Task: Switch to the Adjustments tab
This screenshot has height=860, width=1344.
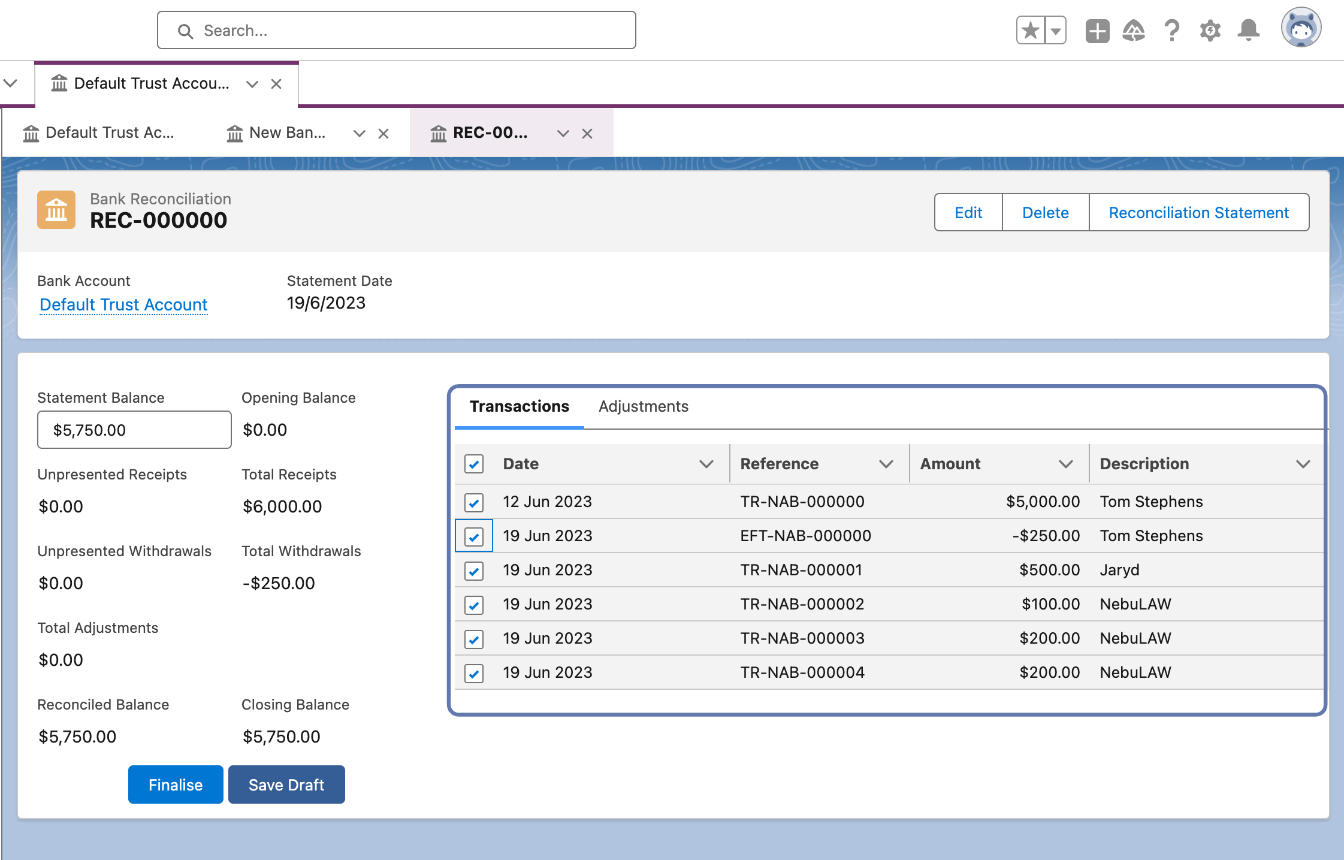Action: [x=644, y=406]
